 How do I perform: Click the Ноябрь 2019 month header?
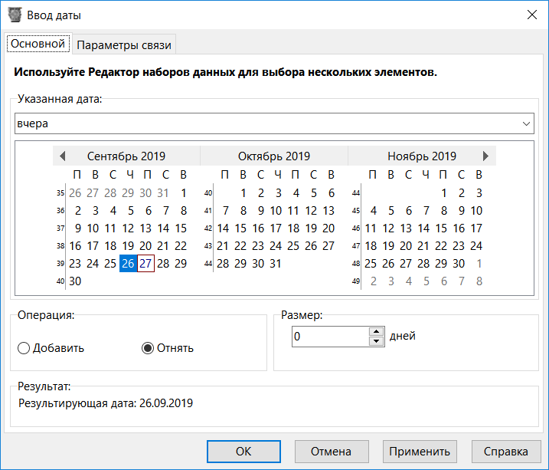click(x=422, y=156)
